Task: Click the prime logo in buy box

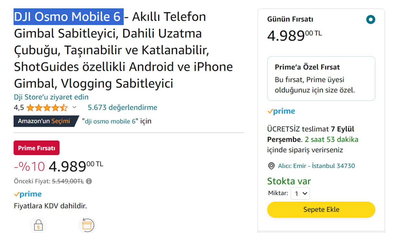Action: [281, 111]
